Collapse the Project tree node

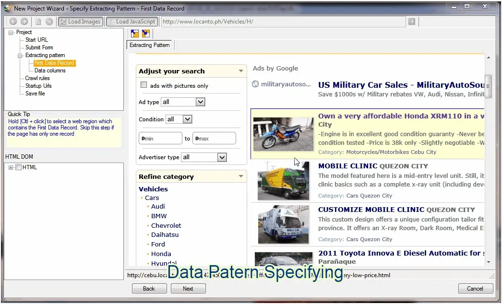[x=11, y=32]
